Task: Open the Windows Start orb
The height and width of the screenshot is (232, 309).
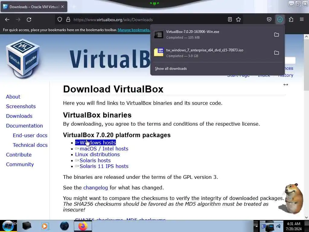Action: tap(8, 226)
